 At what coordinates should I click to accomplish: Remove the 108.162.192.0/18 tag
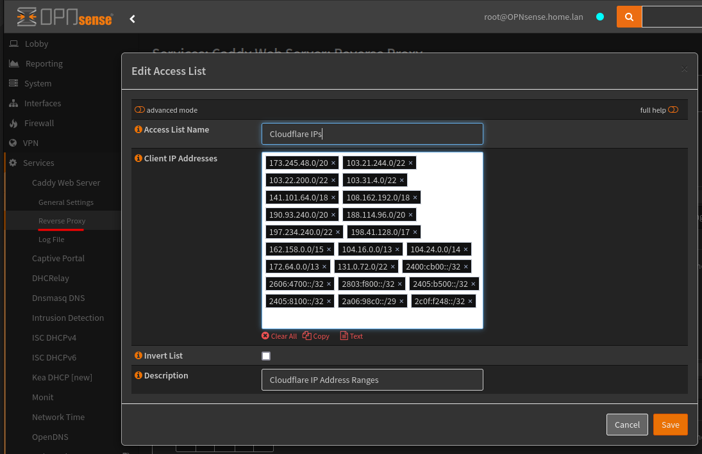(415, 198)
